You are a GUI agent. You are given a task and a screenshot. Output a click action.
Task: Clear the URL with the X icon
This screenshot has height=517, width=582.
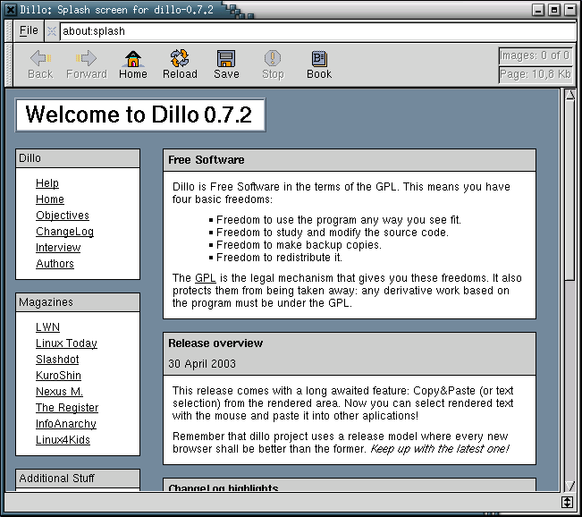point(52,31)
